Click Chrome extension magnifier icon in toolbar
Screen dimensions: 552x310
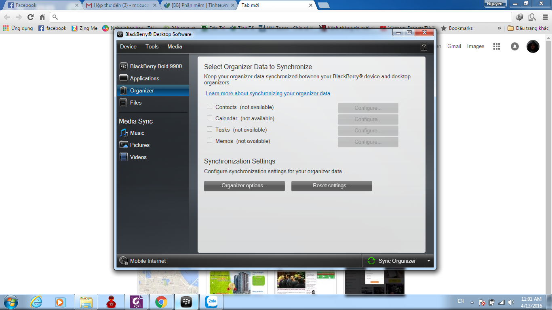tap(532, 17)
